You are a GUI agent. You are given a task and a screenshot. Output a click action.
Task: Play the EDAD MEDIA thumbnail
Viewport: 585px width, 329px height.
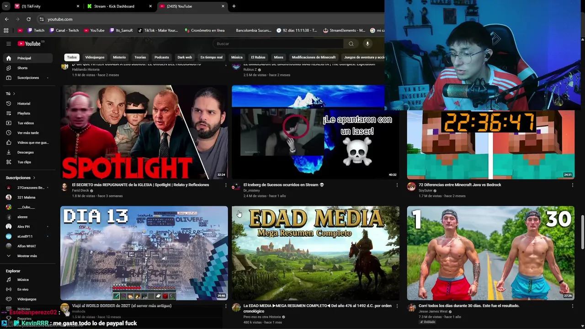(x=315, y=253)
